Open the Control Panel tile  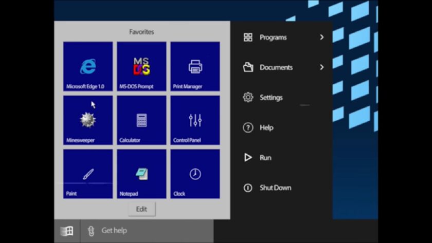(195, 120)
